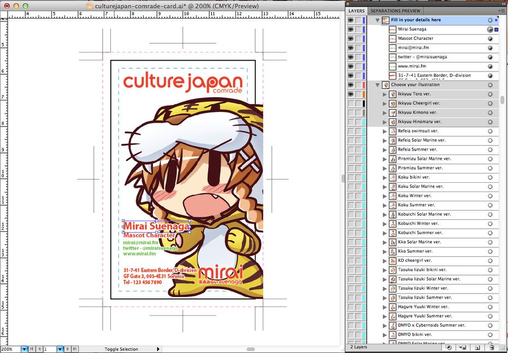Select the Layers tab

357,10
